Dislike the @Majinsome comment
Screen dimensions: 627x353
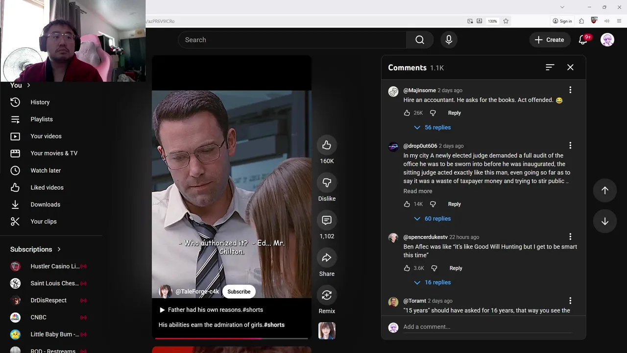point(433,113)
